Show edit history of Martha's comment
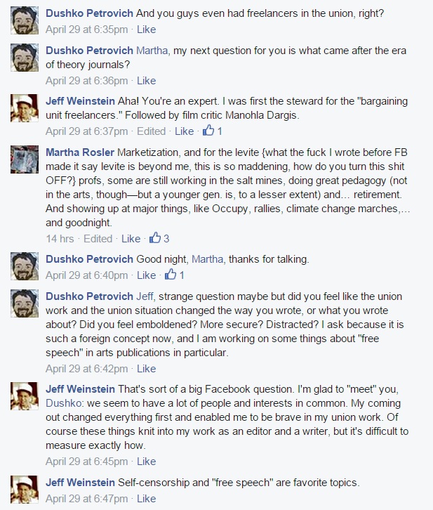Screen dimensions: 433x510 [x=98, y=238]
